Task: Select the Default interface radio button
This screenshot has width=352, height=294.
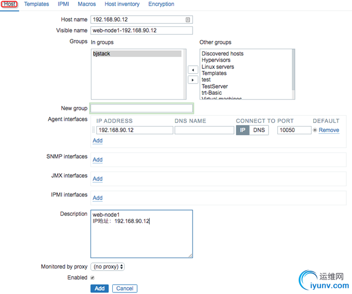Action: pyautogui.click(x=315, y=130)
